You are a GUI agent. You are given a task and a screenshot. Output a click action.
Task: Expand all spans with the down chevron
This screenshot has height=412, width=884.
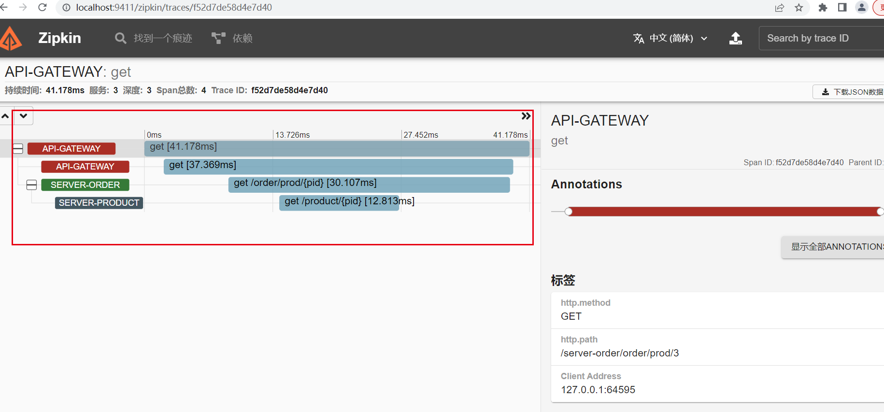point(23,116)
